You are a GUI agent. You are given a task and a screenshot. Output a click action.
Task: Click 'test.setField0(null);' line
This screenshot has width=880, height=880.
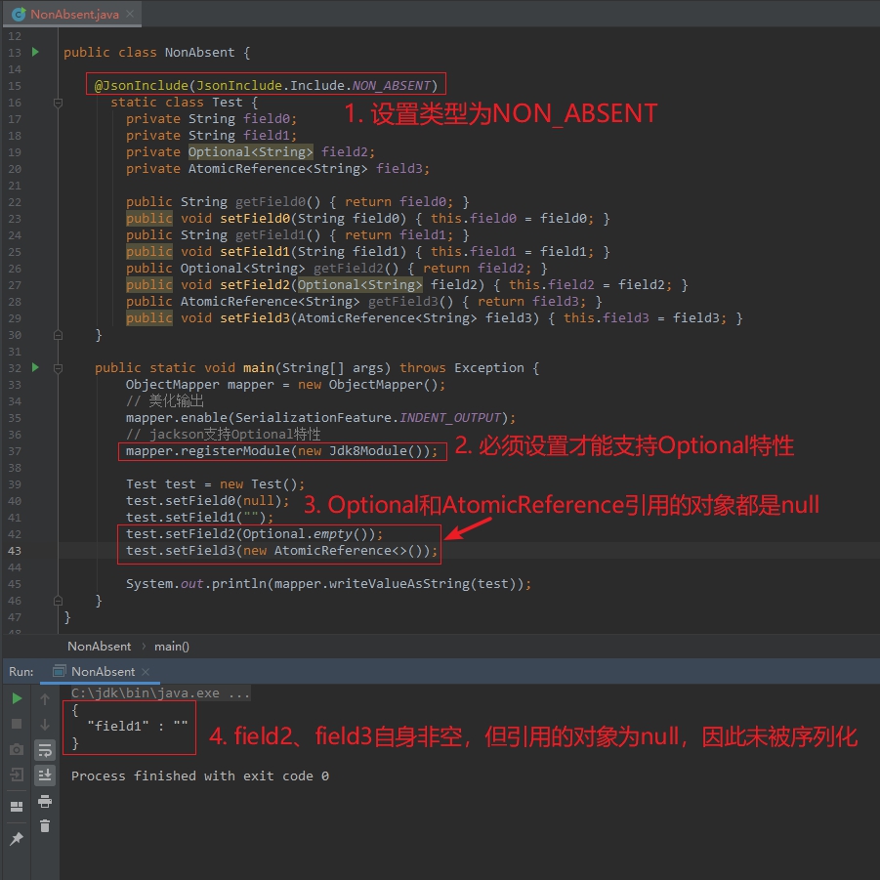point(208,501)
